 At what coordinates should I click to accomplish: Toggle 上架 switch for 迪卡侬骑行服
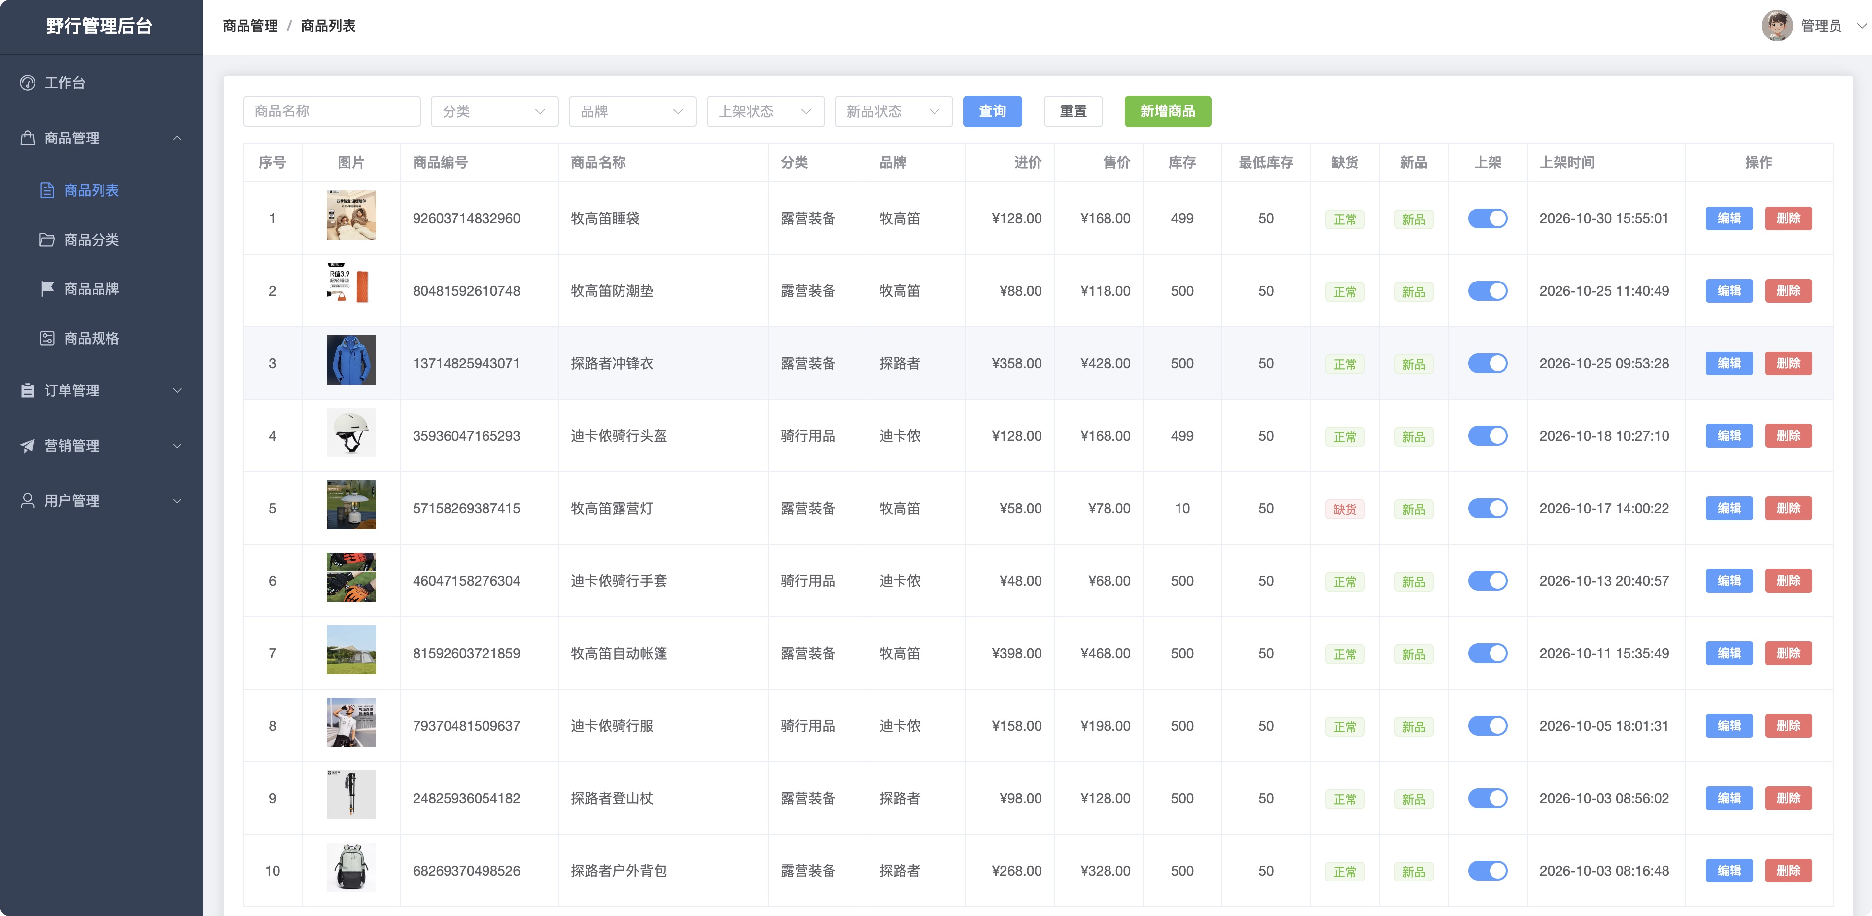pos(1487,726)
